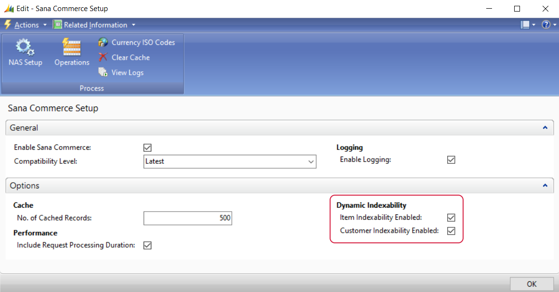Click the Dynamic Indexability group label
This screenshot has height=292, width=559.
click(372, 205)
